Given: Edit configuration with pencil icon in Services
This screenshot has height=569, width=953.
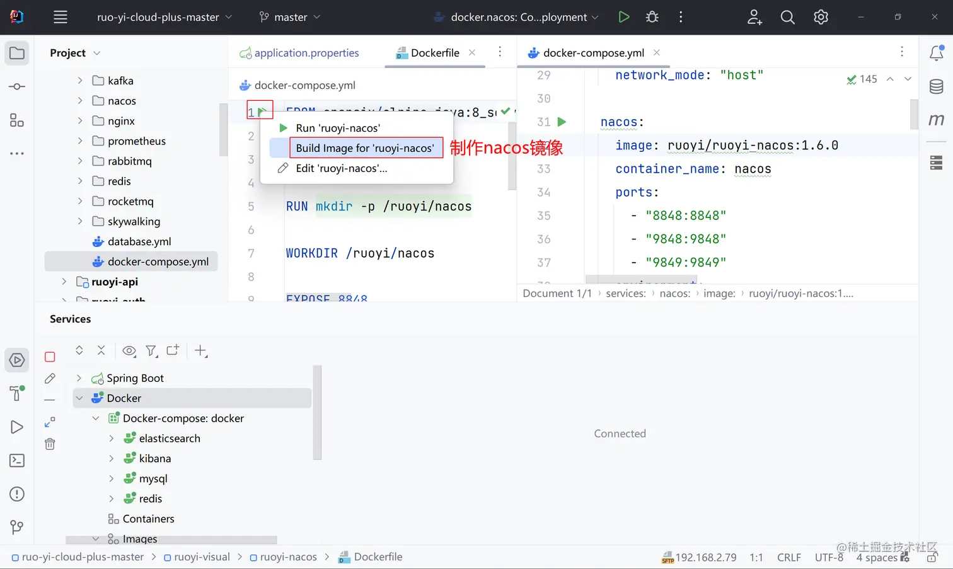Looking at the screenshot, I should click(50, 378).
